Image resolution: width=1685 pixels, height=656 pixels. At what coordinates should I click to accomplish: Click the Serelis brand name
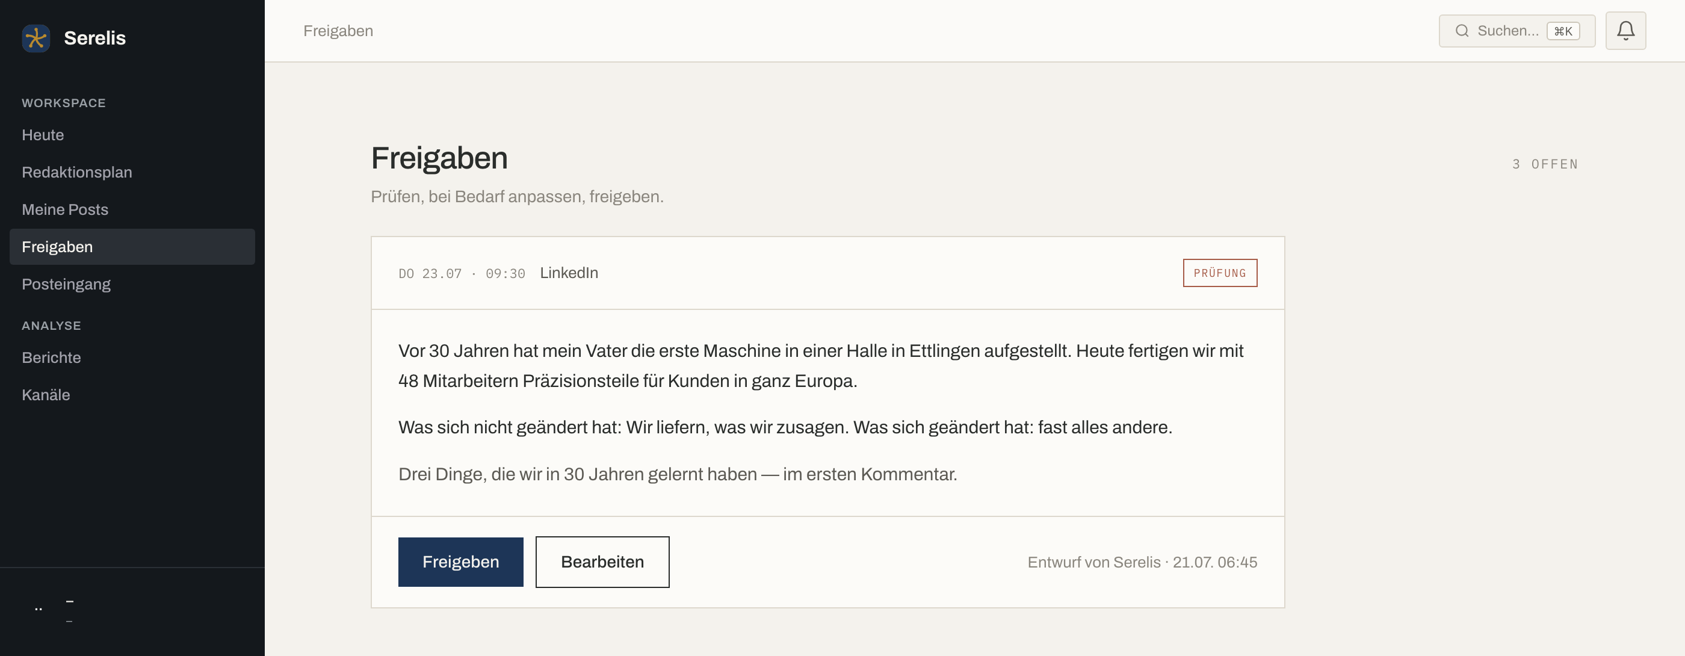pyautogui.click(x=95, y=38)
